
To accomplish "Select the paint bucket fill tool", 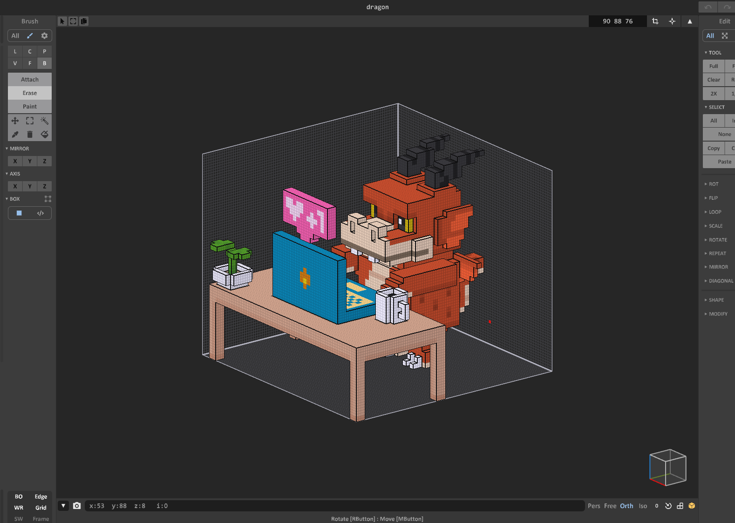I will pos(44,134).
